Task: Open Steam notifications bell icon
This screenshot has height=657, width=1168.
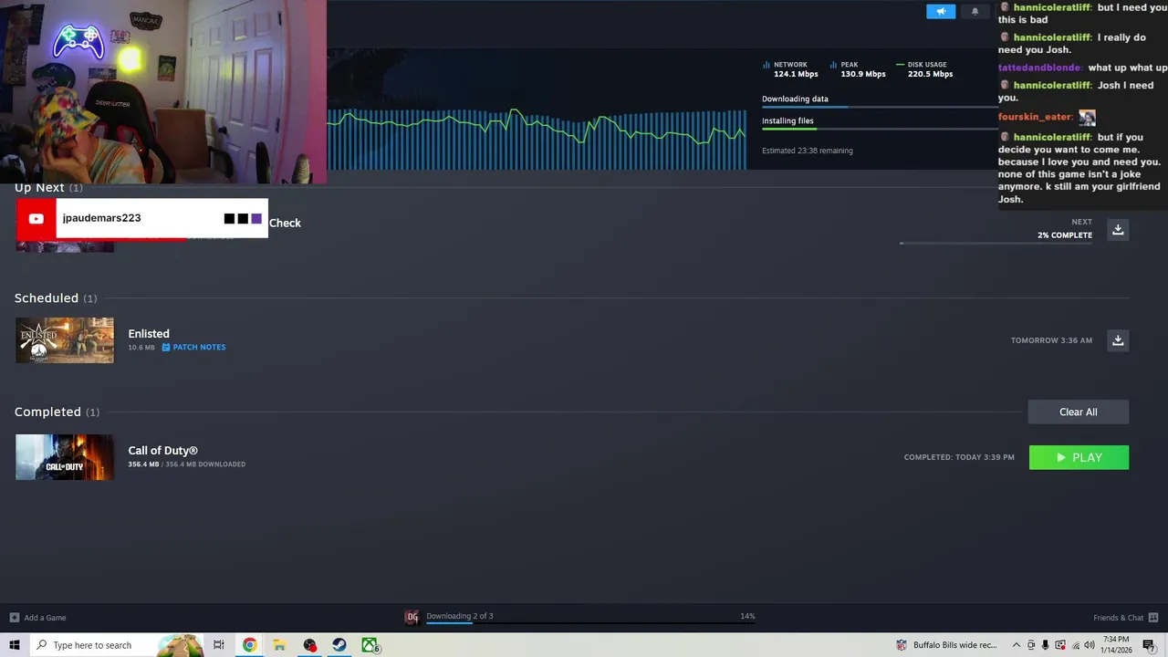Action: point(975,11)
